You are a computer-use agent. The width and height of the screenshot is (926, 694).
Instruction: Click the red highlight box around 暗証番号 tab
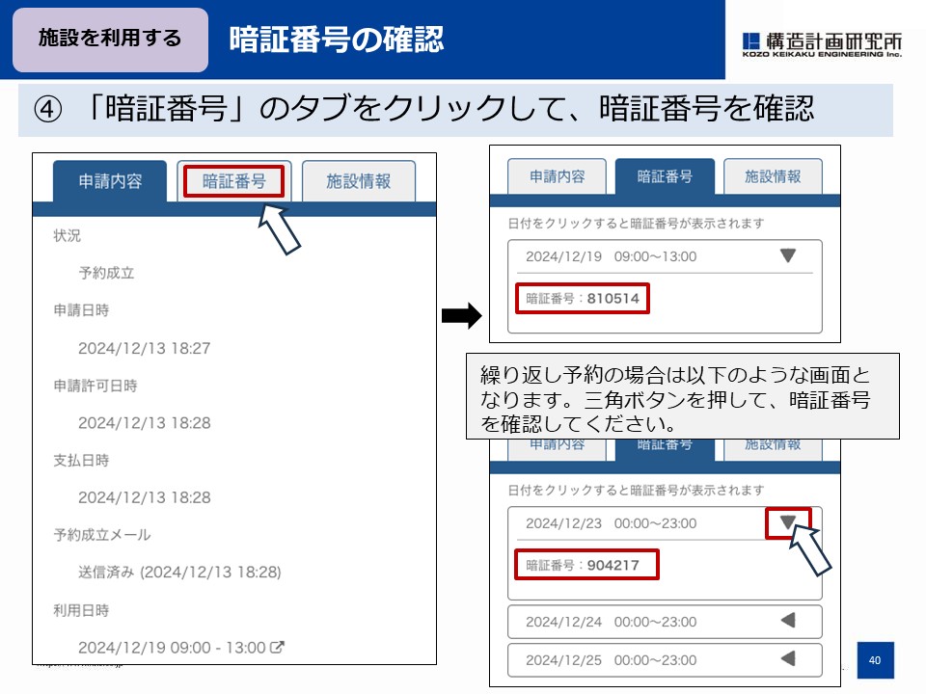233,180
